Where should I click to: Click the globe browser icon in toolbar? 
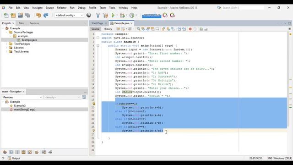[x=89, y=15]
